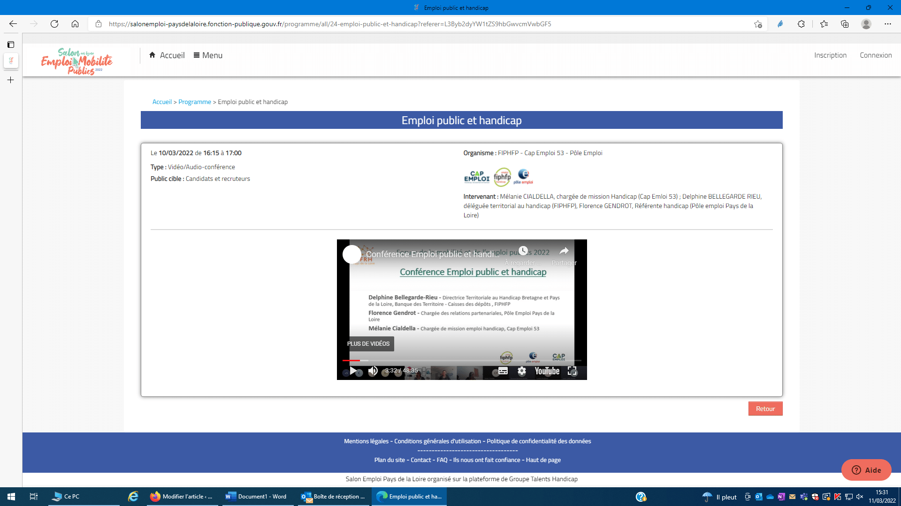Open Ils nous ont fait confiance link

487,460
